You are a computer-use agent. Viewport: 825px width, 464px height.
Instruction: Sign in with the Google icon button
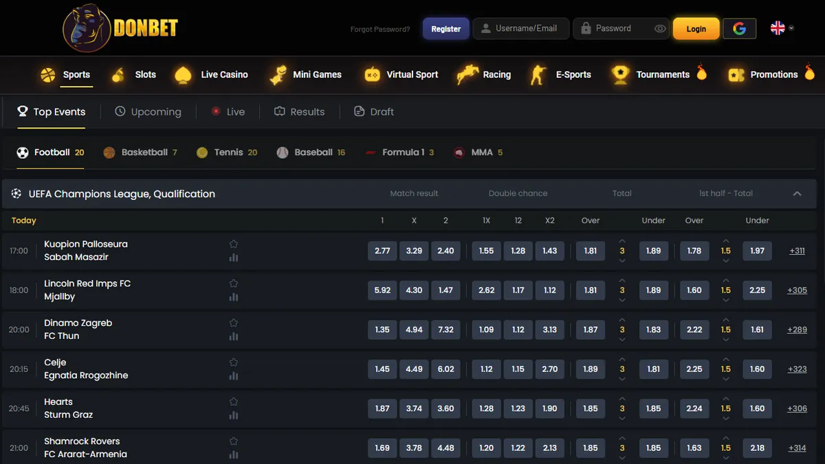pos(740,28)
